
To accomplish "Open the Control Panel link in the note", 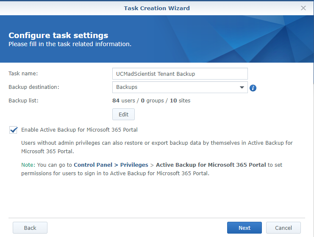I will pos(93,165).
